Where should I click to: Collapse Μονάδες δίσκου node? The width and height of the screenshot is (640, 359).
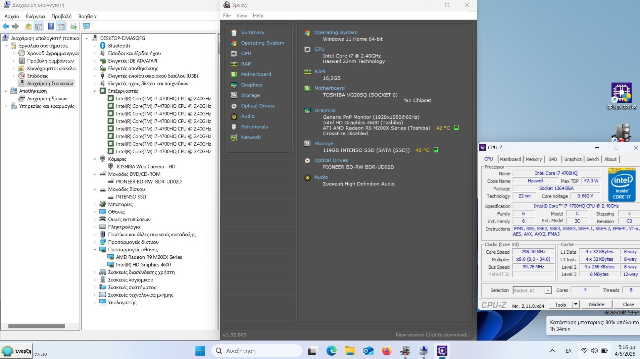95,189
